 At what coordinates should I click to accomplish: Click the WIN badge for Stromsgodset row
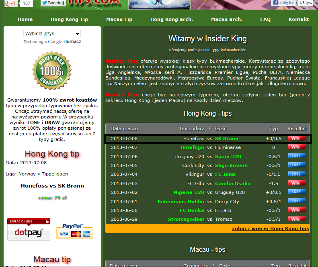pos(297,219)
